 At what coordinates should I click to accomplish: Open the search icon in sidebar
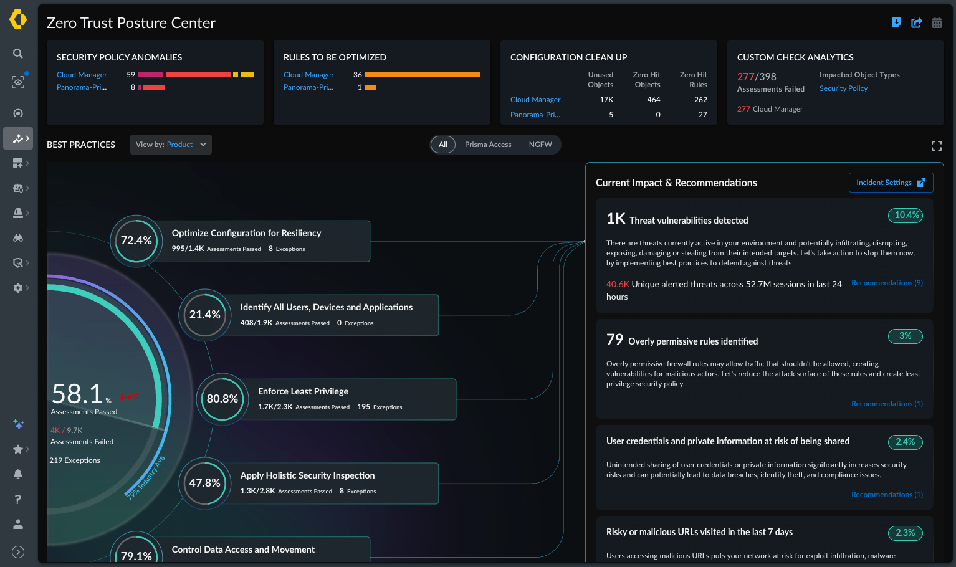[x=18, y=54]
